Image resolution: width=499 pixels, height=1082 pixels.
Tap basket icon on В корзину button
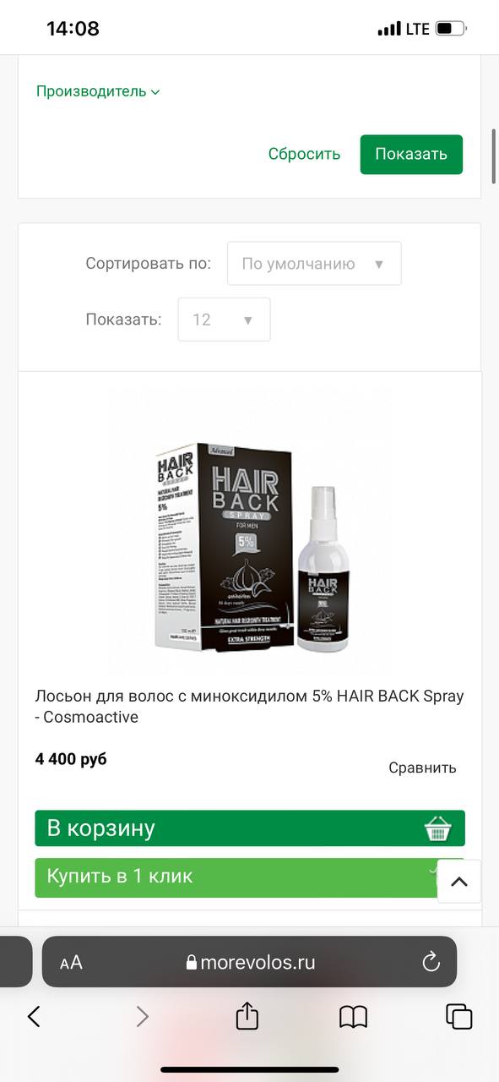[437, 828]
